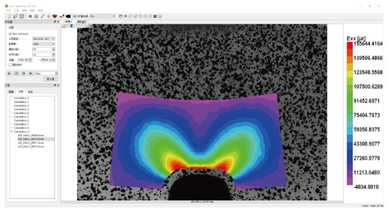Click the play button for frame playback

[x=9, y=74]
